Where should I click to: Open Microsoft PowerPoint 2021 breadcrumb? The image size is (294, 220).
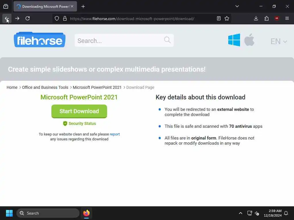click(x=97, y=87)
